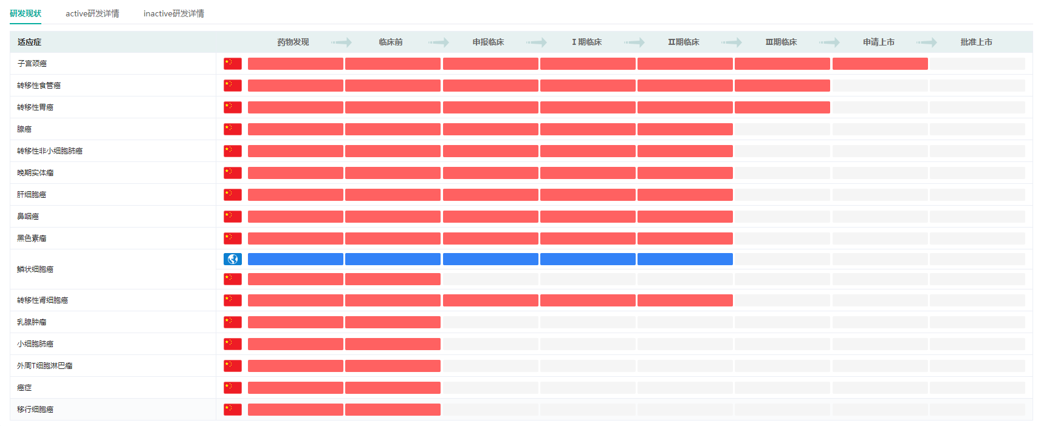
Task: Click 黑色素瘤 Ⅱ期临床 progress bar
Action: click(685, 238)
